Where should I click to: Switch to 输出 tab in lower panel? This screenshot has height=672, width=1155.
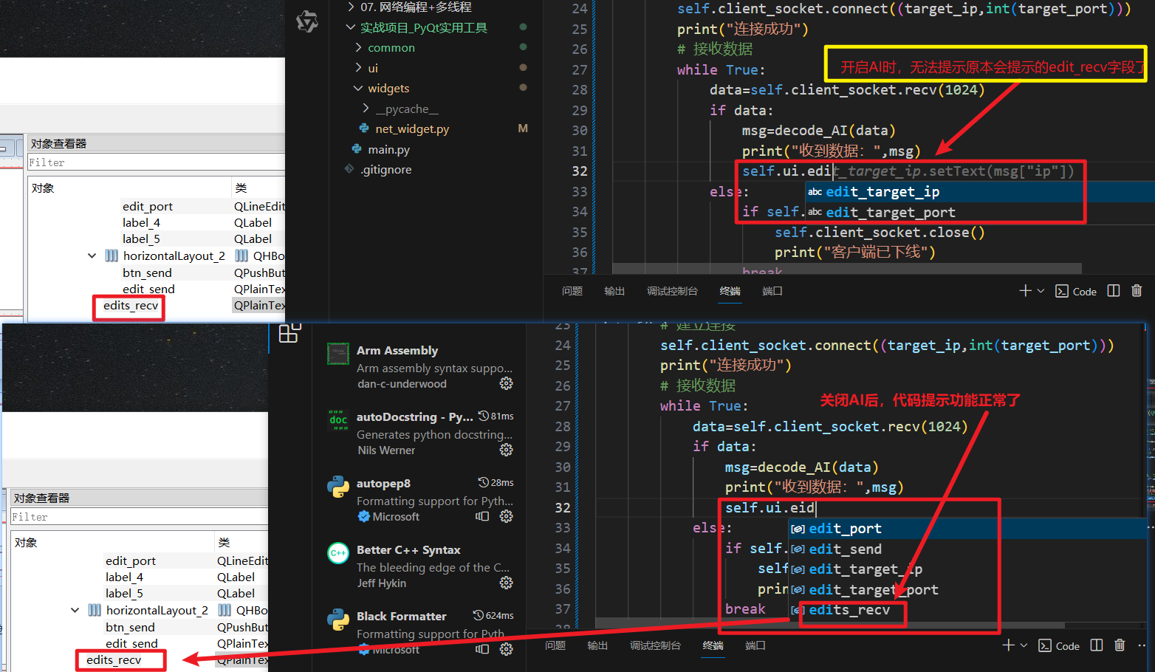coord(597,645)
